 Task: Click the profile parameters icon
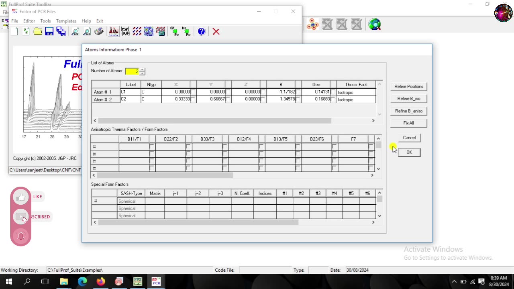coord(125,31)
